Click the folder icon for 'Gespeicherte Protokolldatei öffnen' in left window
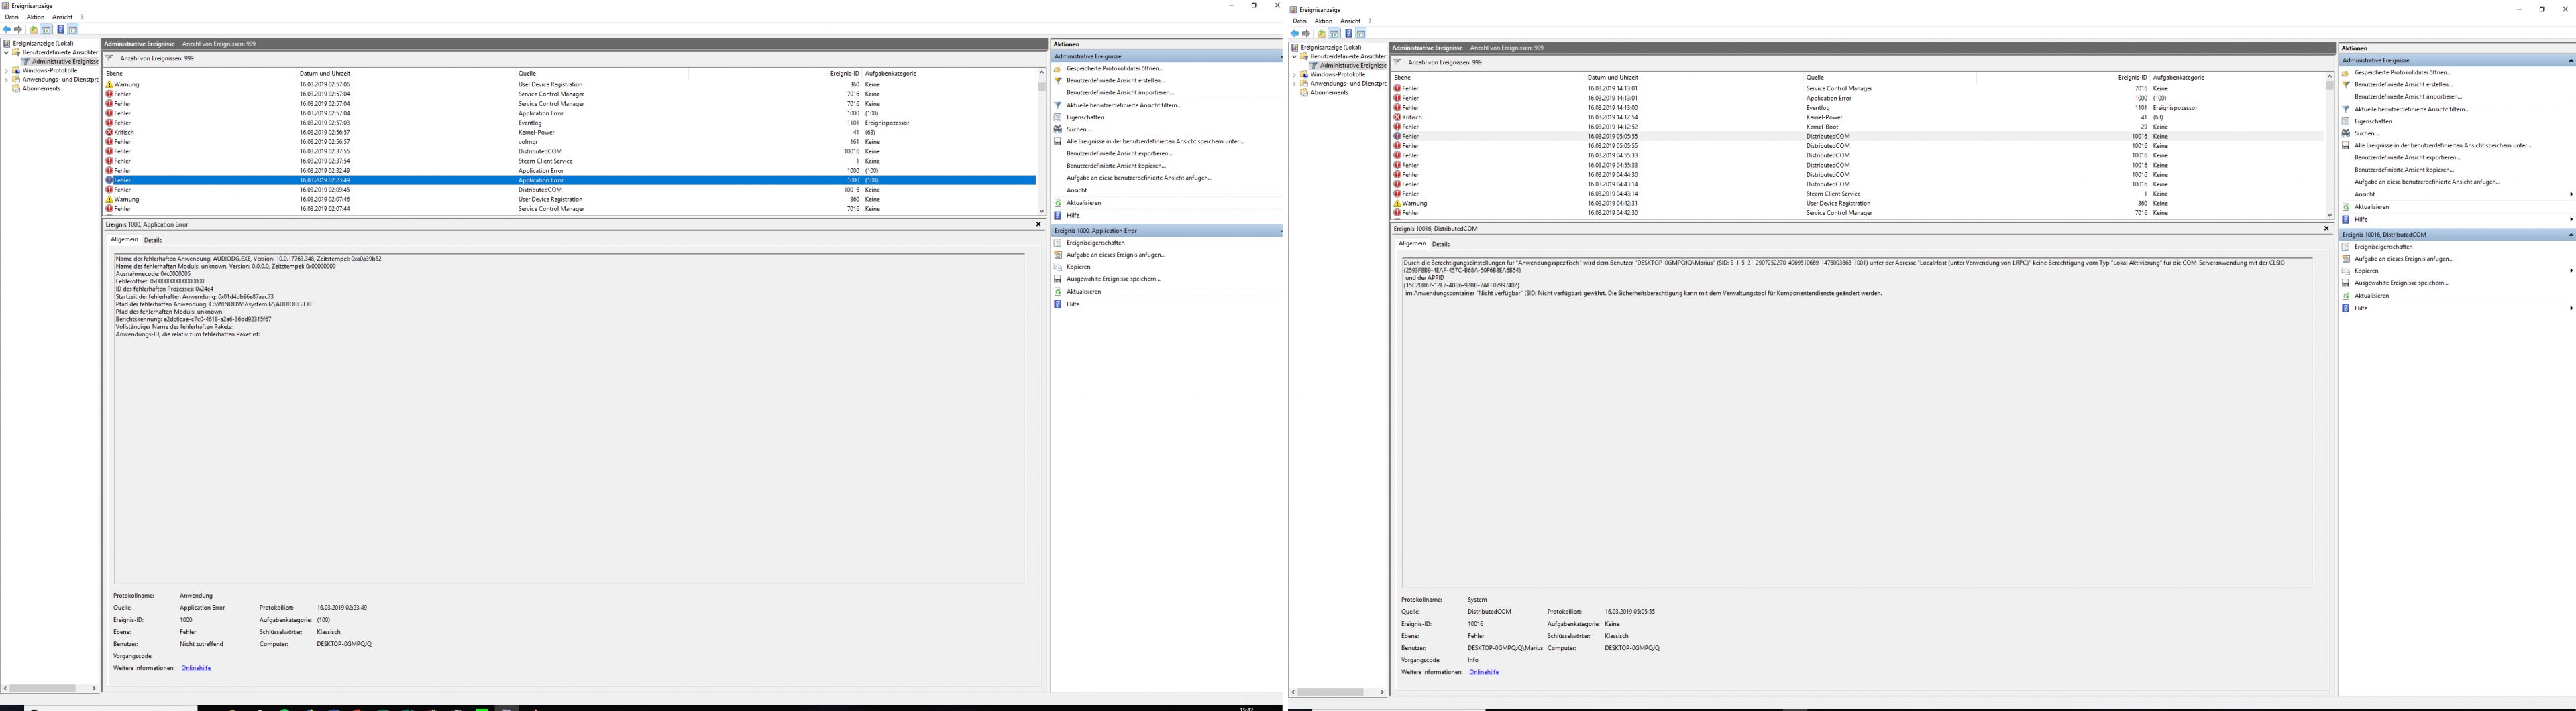 tap(1058, 69)
